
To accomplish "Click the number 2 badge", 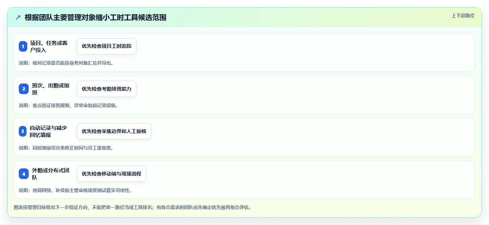I will [x=24, y=89].
